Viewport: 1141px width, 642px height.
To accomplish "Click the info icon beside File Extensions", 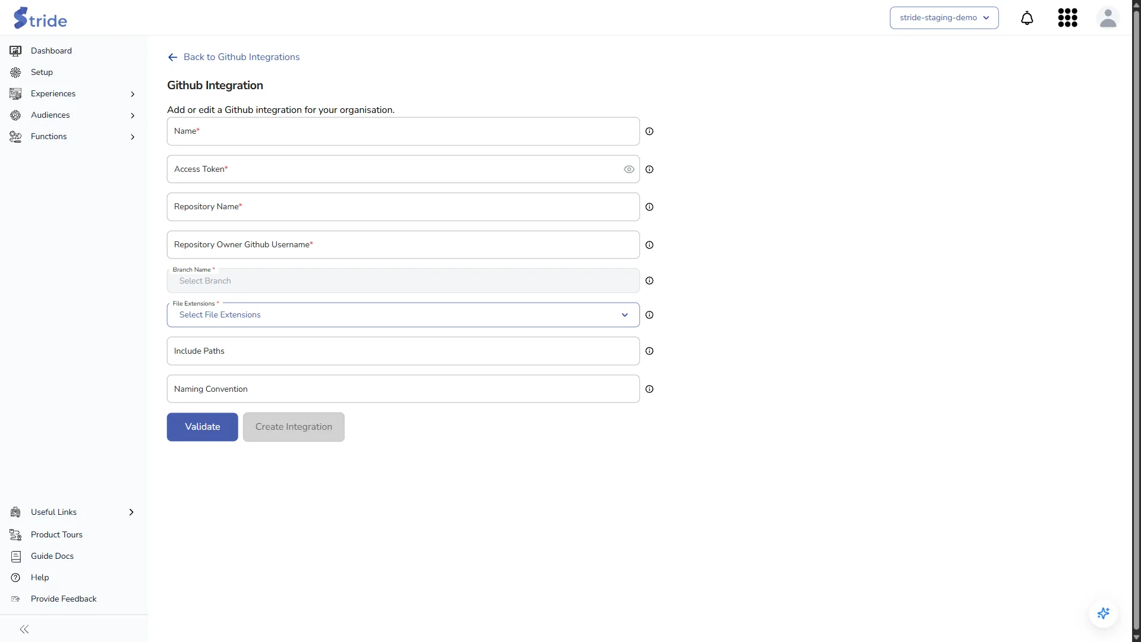I will click(x=650, y=315).
